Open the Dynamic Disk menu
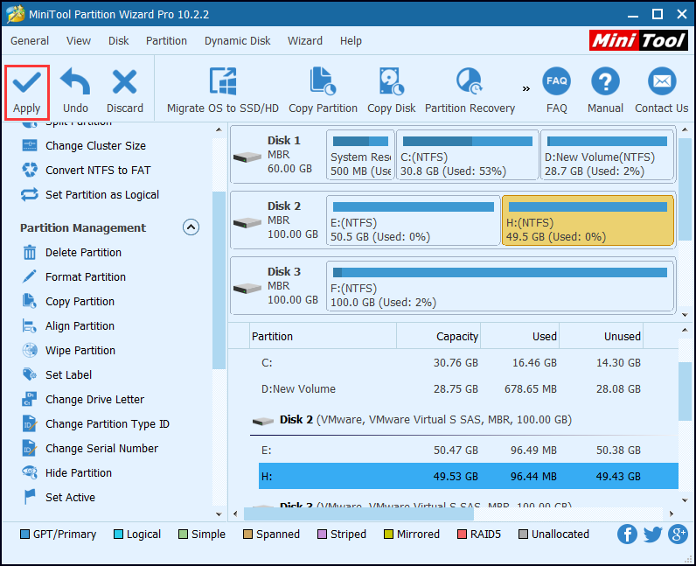Screen dimensions: 696x566 tap(238, 41)
